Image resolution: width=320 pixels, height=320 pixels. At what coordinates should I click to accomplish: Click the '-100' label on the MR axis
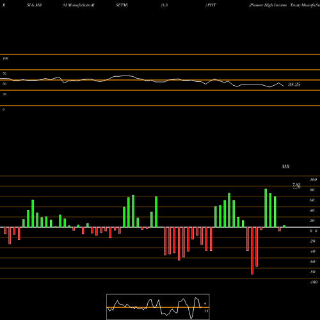pyautogui.click(x=314, y=282)
